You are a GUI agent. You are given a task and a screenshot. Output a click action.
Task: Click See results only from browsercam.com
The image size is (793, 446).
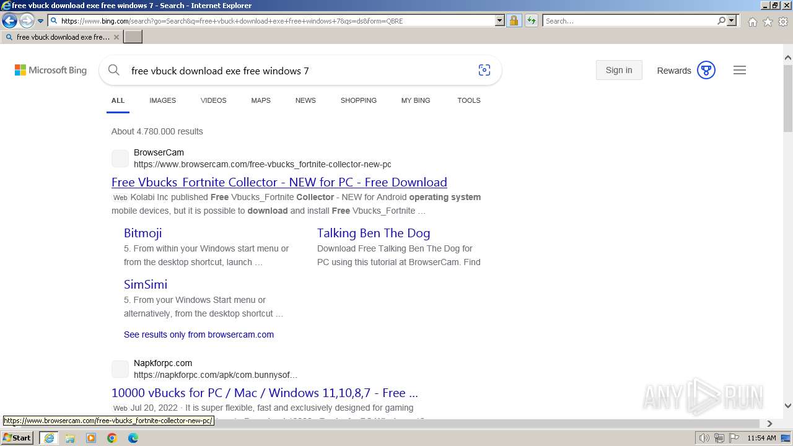tap(199, 334)
